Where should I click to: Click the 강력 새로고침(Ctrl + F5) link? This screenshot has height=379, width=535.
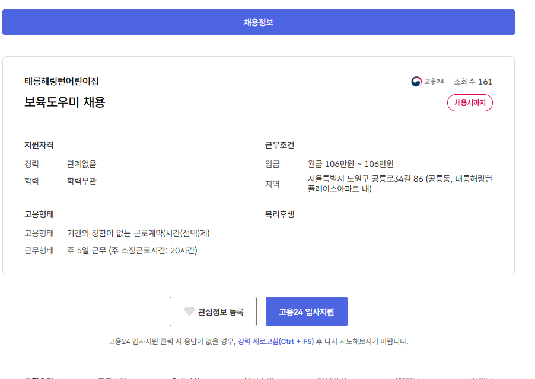pos(275,342)
